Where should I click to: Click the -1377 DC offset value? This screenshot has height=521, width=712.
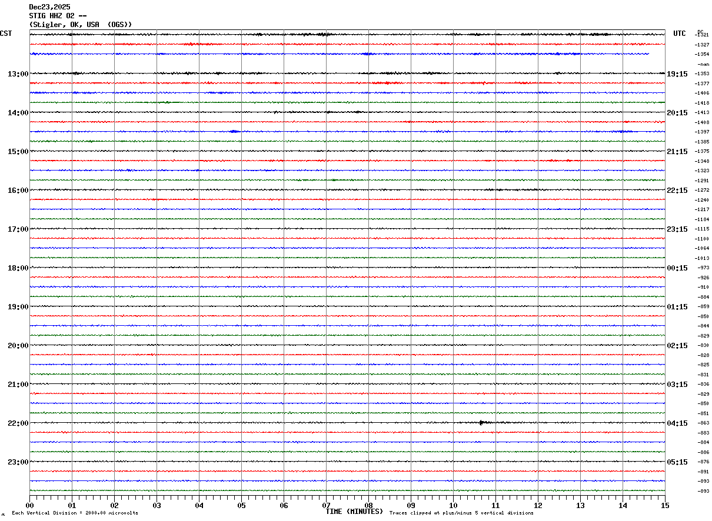[702, 84]
